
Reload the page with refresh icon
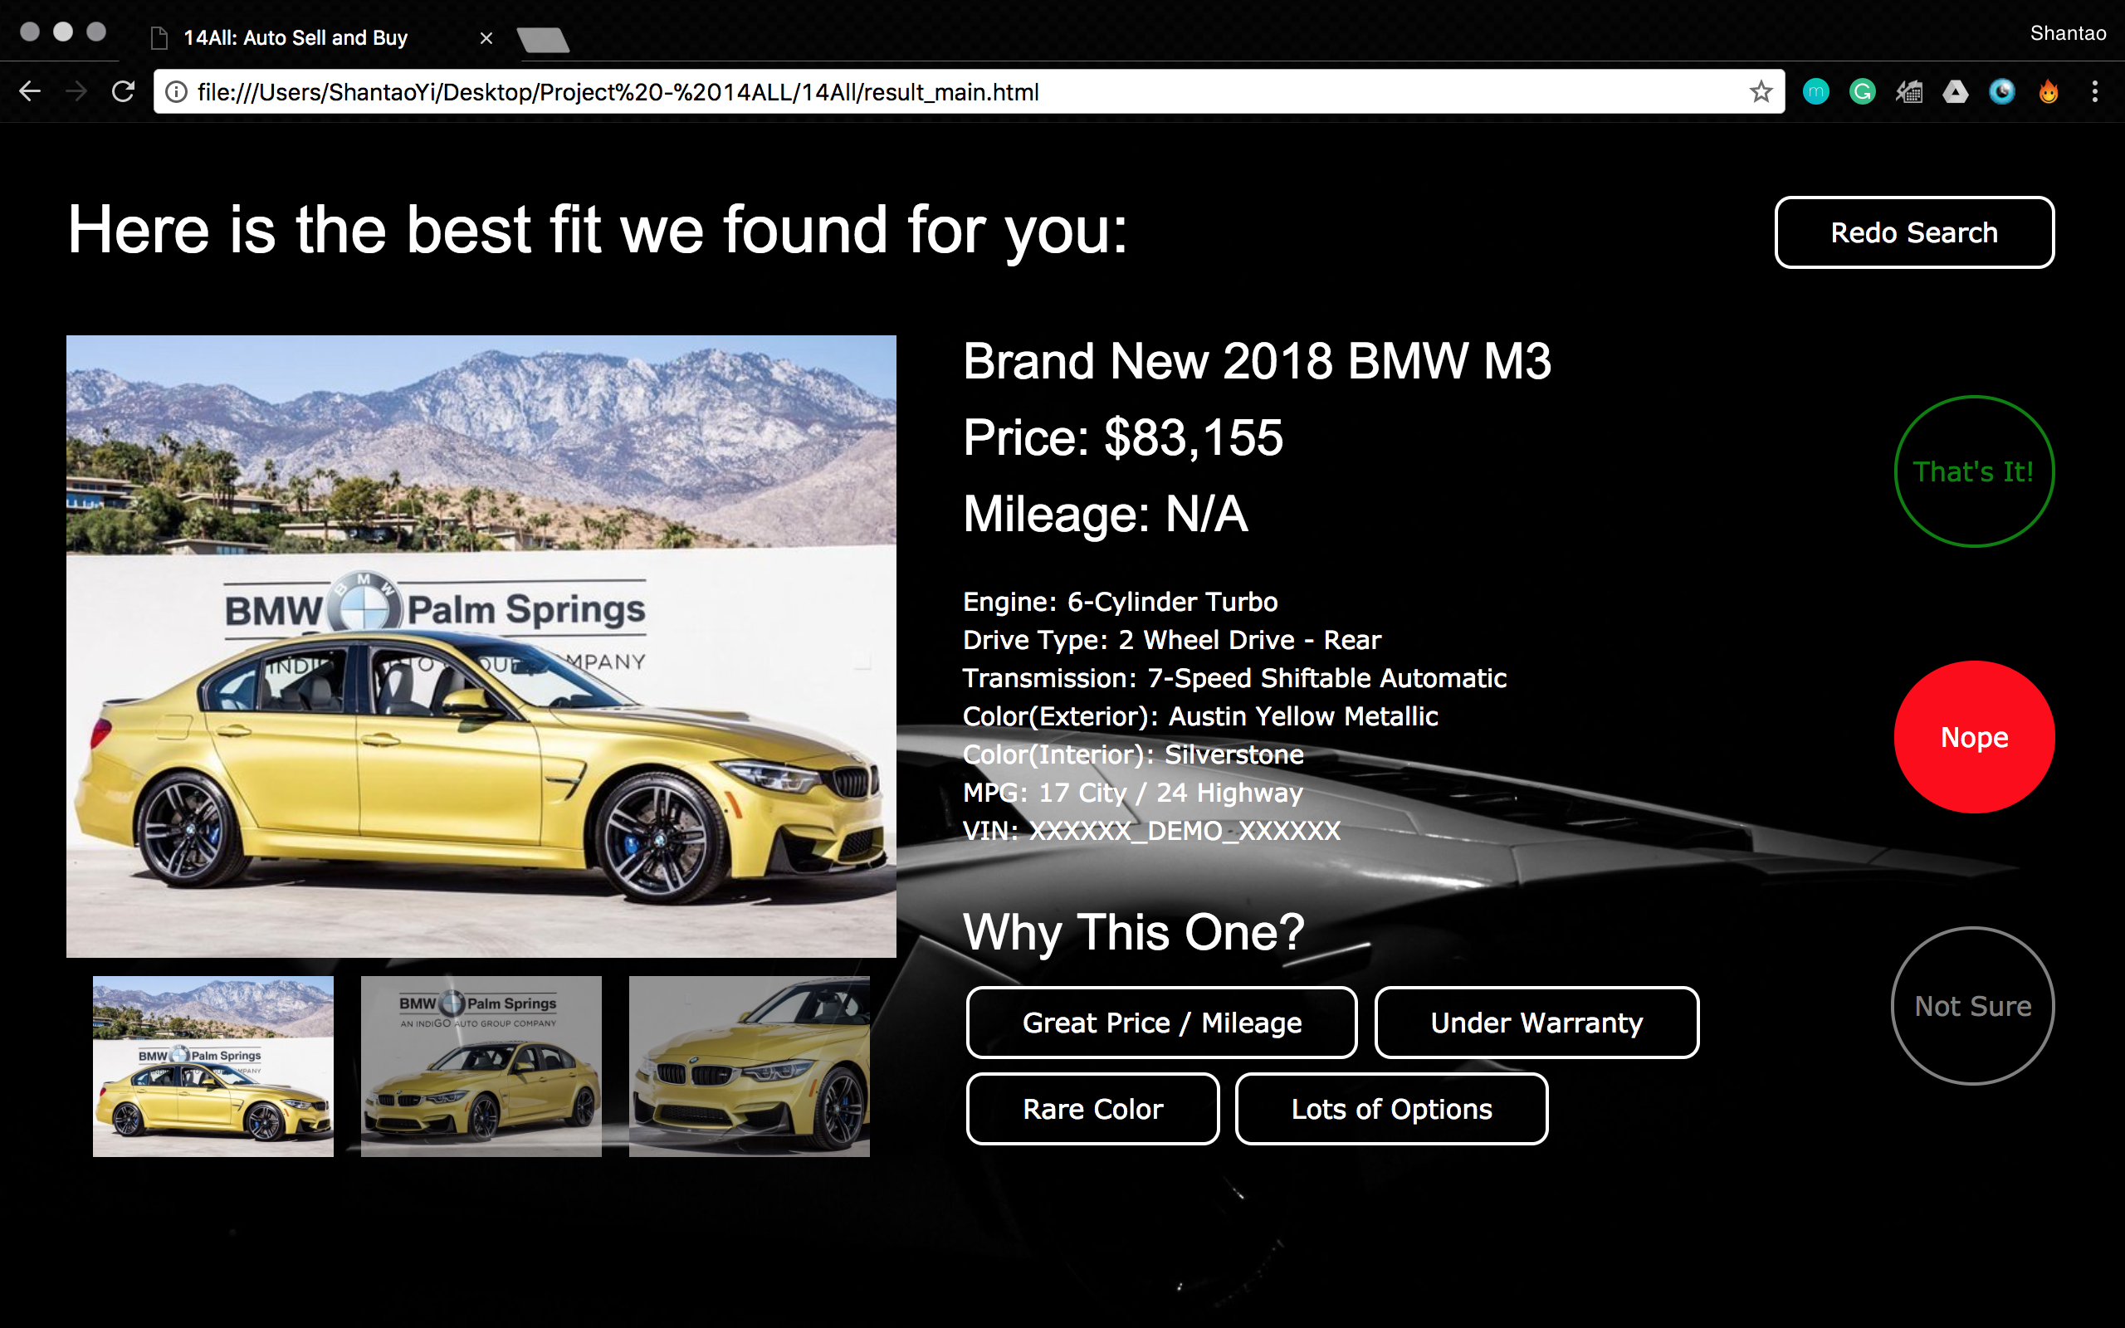124,91
